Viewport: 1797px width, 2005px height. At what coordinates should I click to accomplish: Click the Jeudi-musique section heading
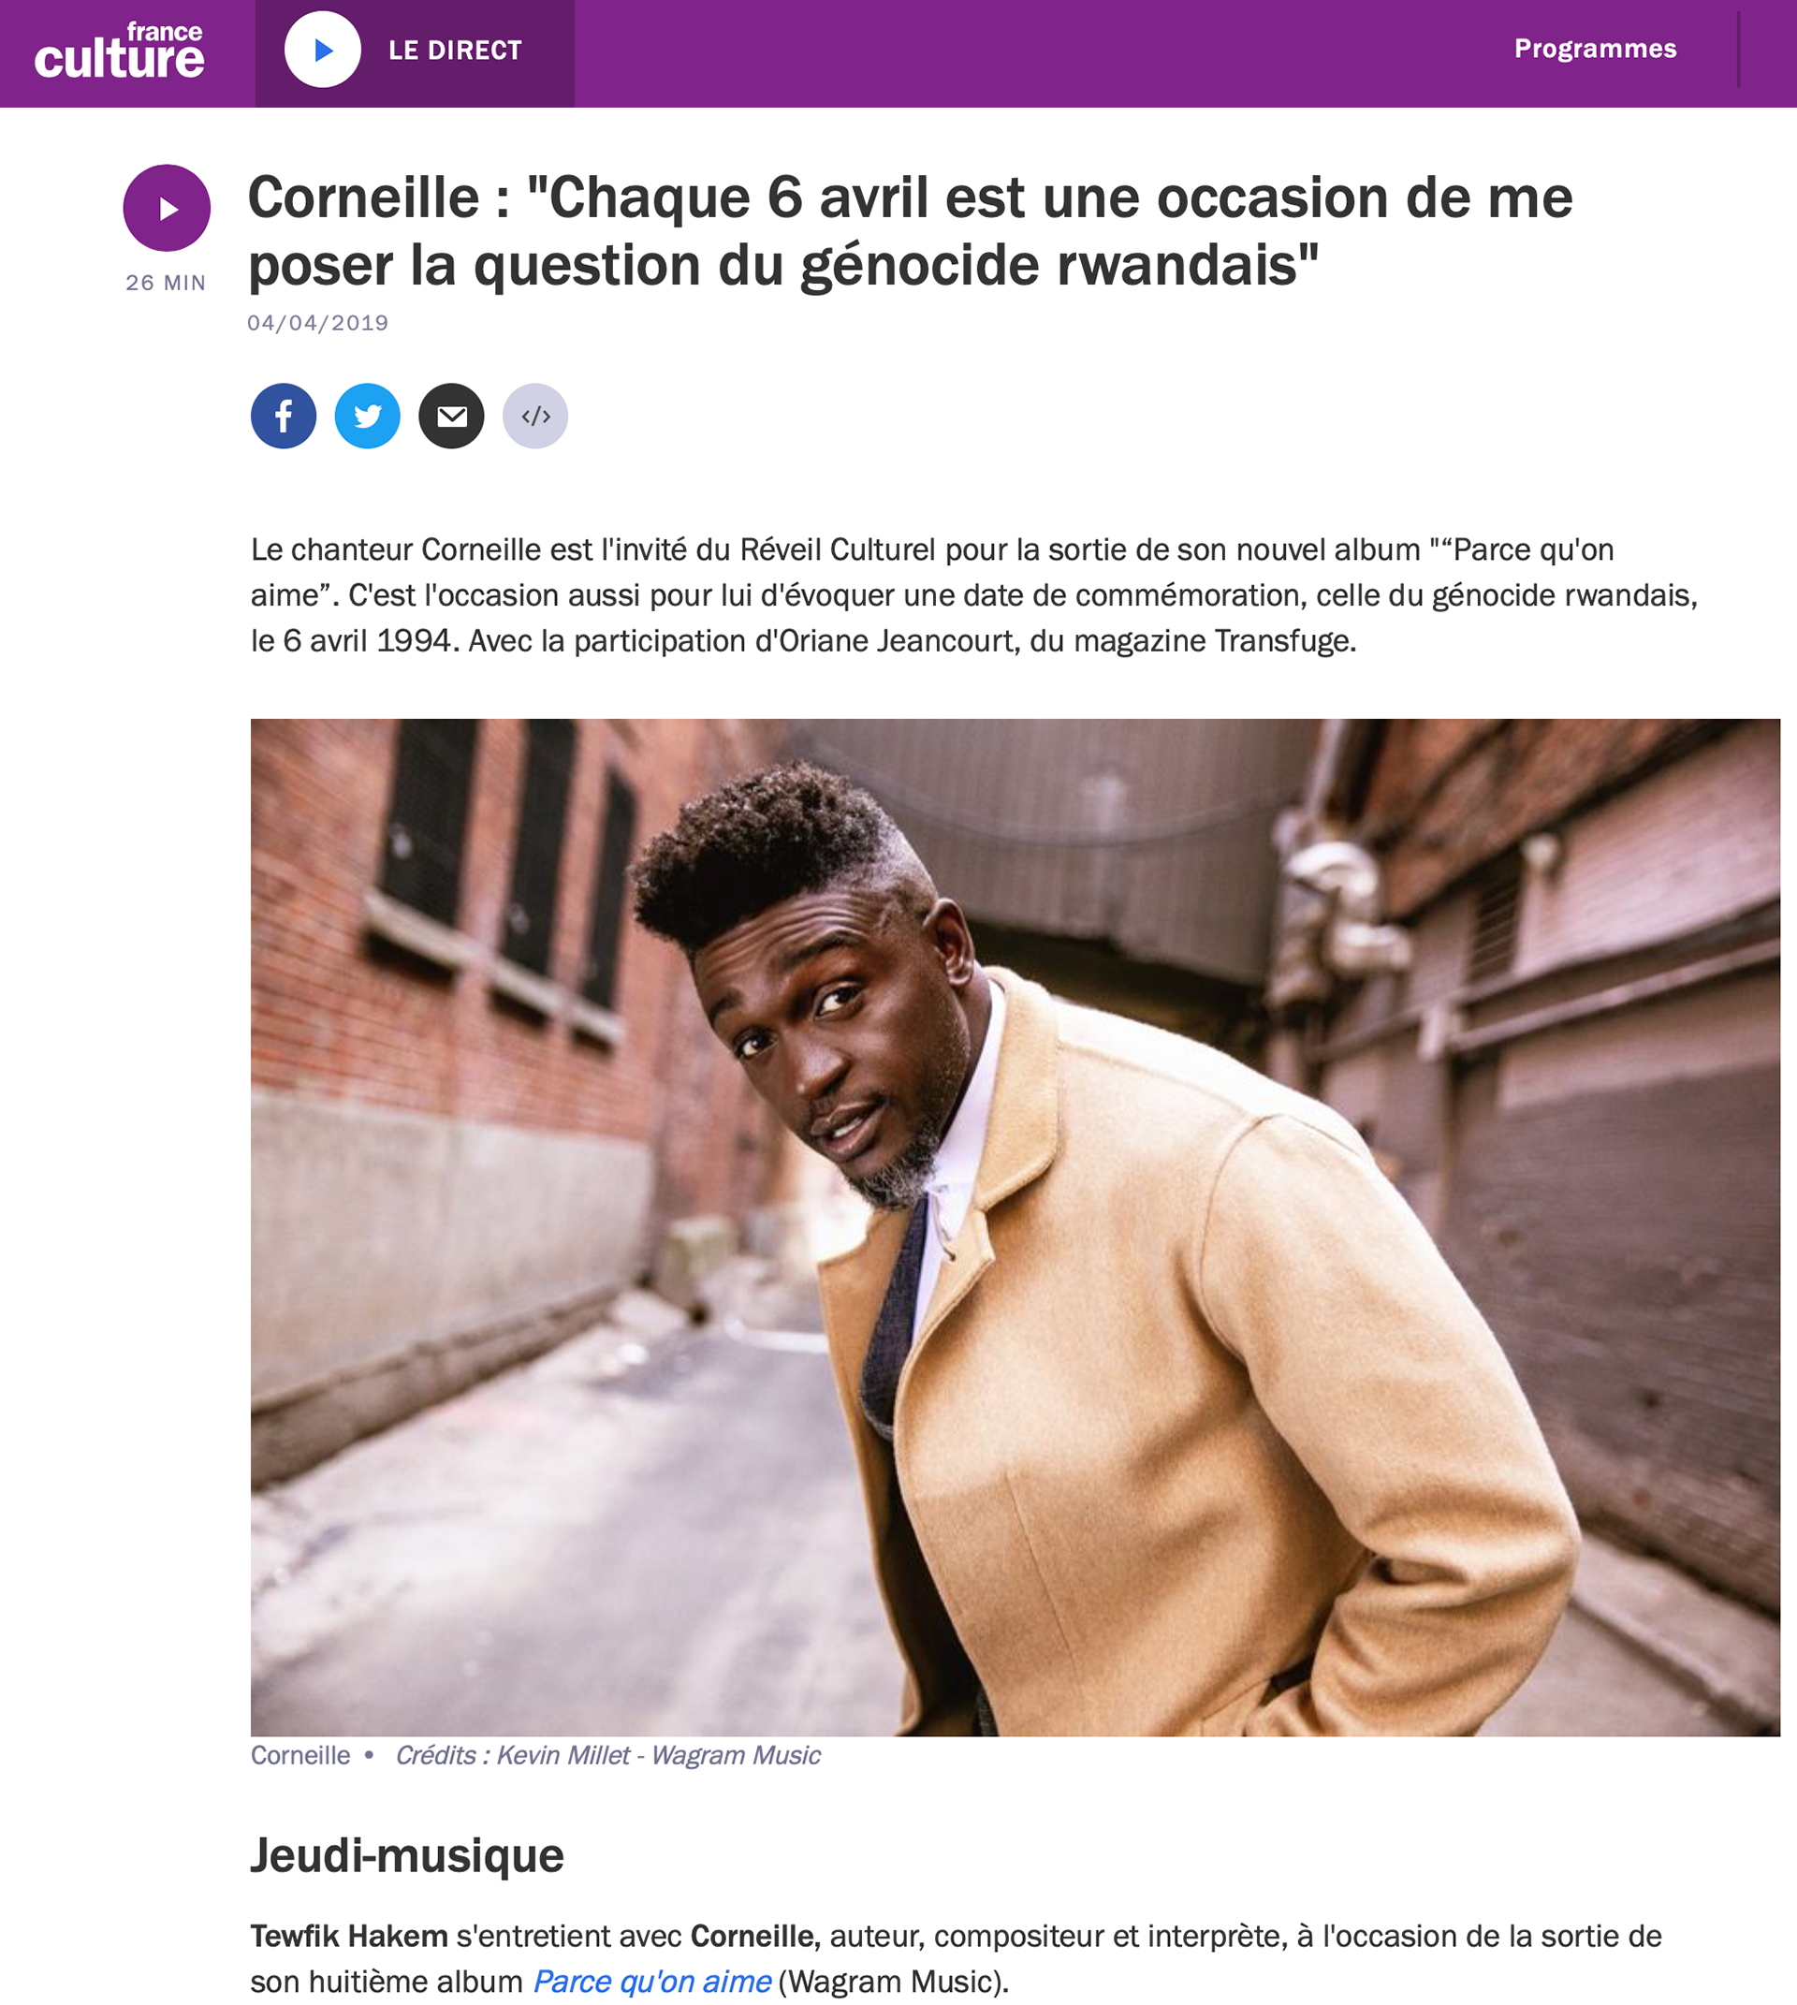[x=407, y=1854]
